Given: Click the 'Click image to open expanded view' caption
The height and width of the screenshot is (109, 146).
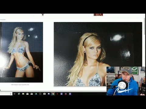Looking at the screenshot, I should click(x=20, y=84).
